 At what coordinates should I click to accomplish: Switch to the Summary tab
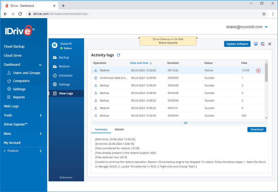101,129
